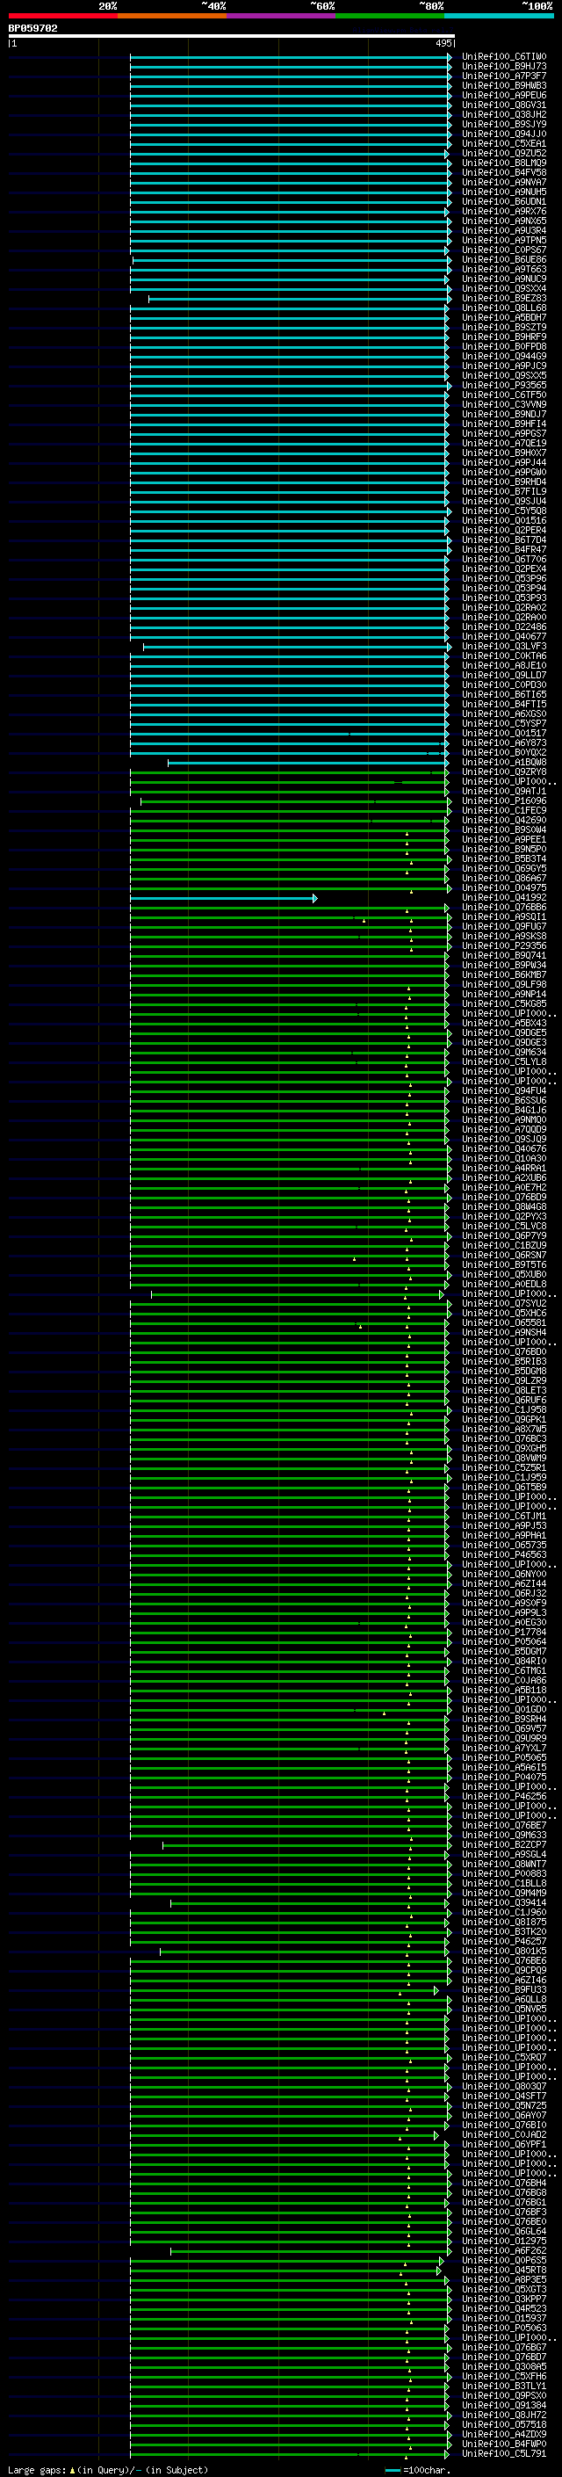Select hit UniRef100_P05063

[x=504, y=2328]
